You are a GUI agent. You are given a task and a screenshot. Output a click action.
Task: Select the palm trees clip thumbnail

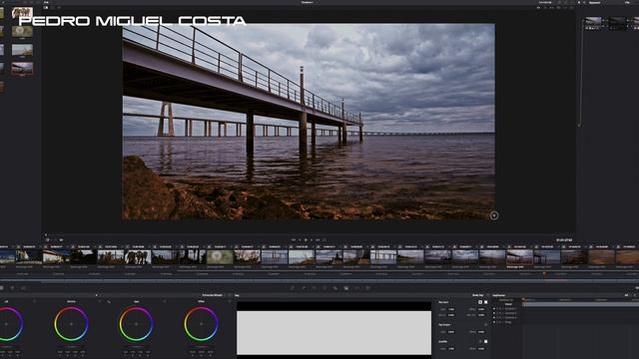point(138,257)
